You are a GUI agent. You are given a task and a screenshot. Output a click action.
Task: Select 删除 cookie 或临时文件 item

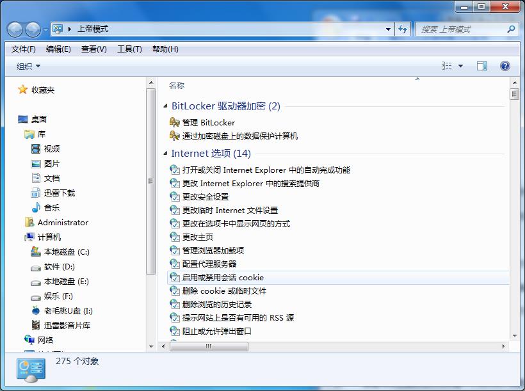tap(224, 291)
